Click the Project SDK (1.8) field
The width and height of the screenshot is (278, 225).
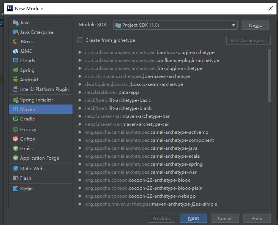172,25
